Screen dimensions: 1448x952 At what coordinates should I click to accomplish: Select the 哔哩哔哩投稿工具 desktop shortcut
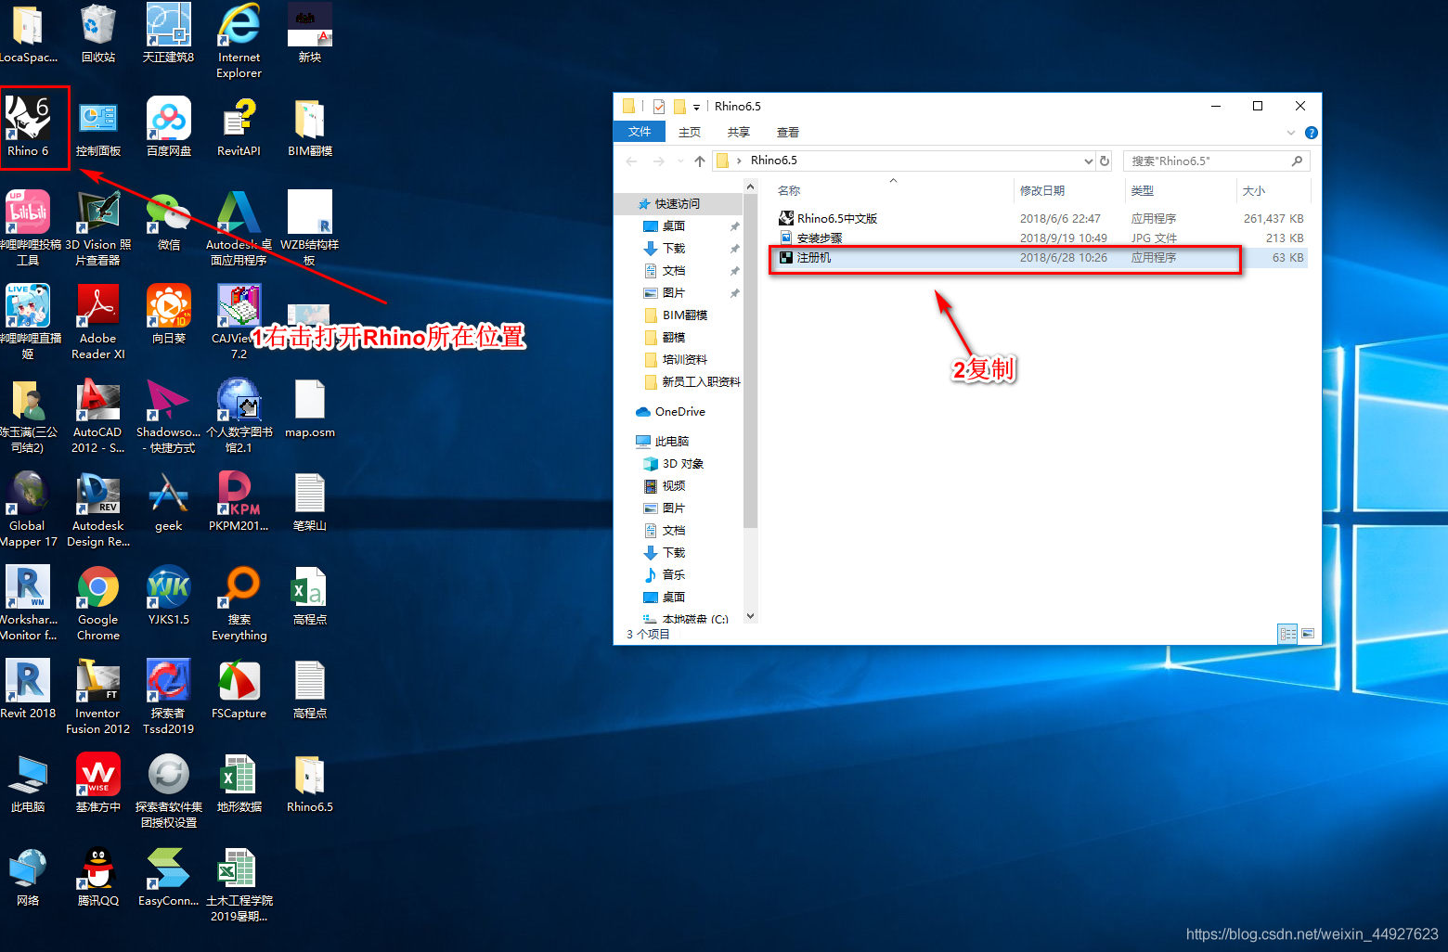click(x=28, y=228)
